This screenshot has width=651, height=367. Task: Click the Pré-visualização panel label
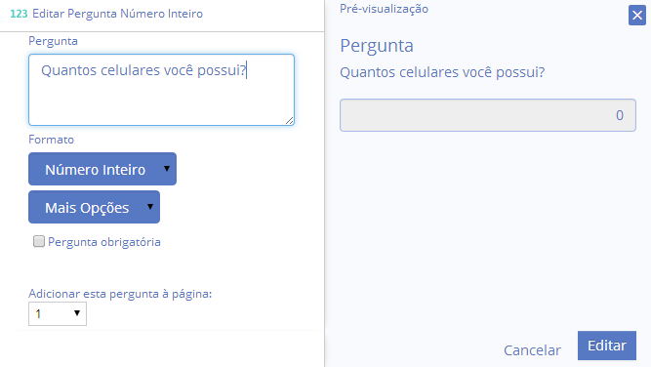(x=384, y=9)
